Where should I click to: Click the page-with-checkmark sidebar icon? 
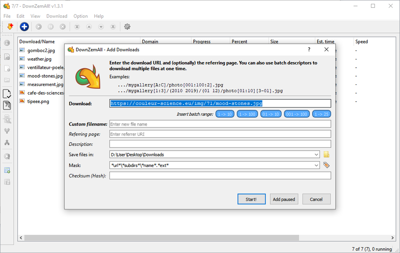(x=7, y=94)
